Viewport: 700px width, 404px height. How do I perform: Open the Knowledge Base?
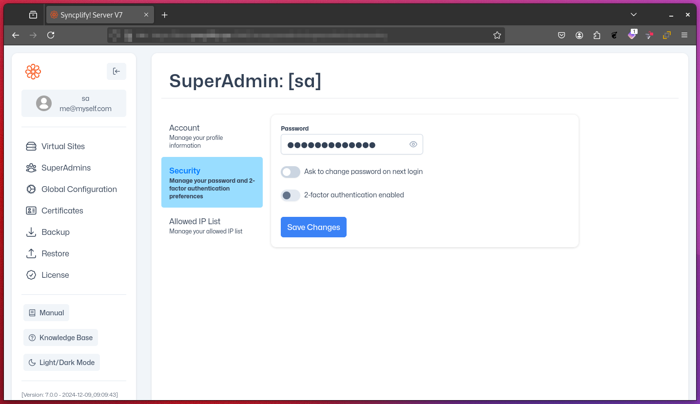pos(60,337)
